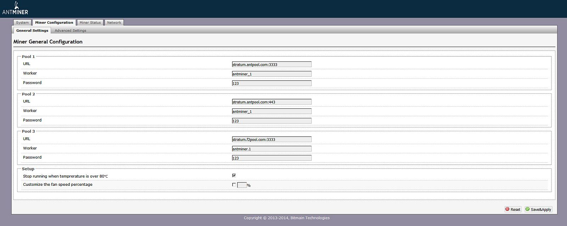Switch to Advanced Settings subtab
Screen dimensions: 567x226
(70, 31)
